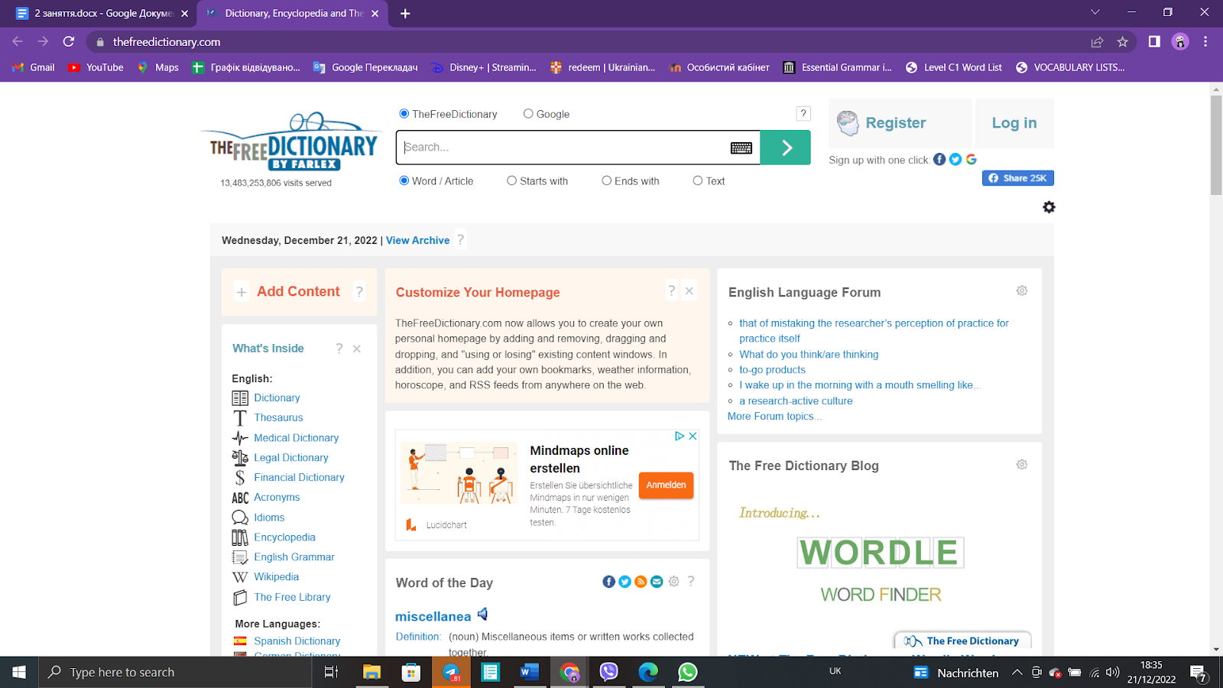Email Word of the Day icon
Screen dimensions: 1223x688
click(657, 582)
